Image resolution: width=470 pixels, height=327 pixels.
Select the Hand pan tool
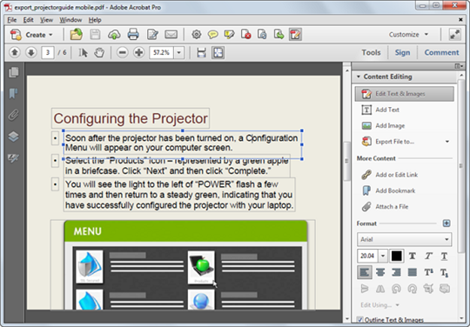point(99,53)
